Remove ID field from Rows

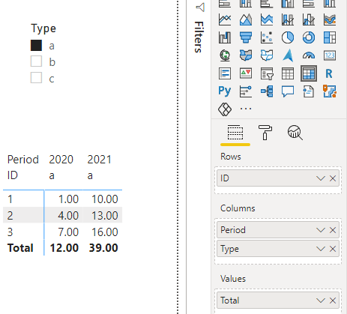click(x=333, y=178)
